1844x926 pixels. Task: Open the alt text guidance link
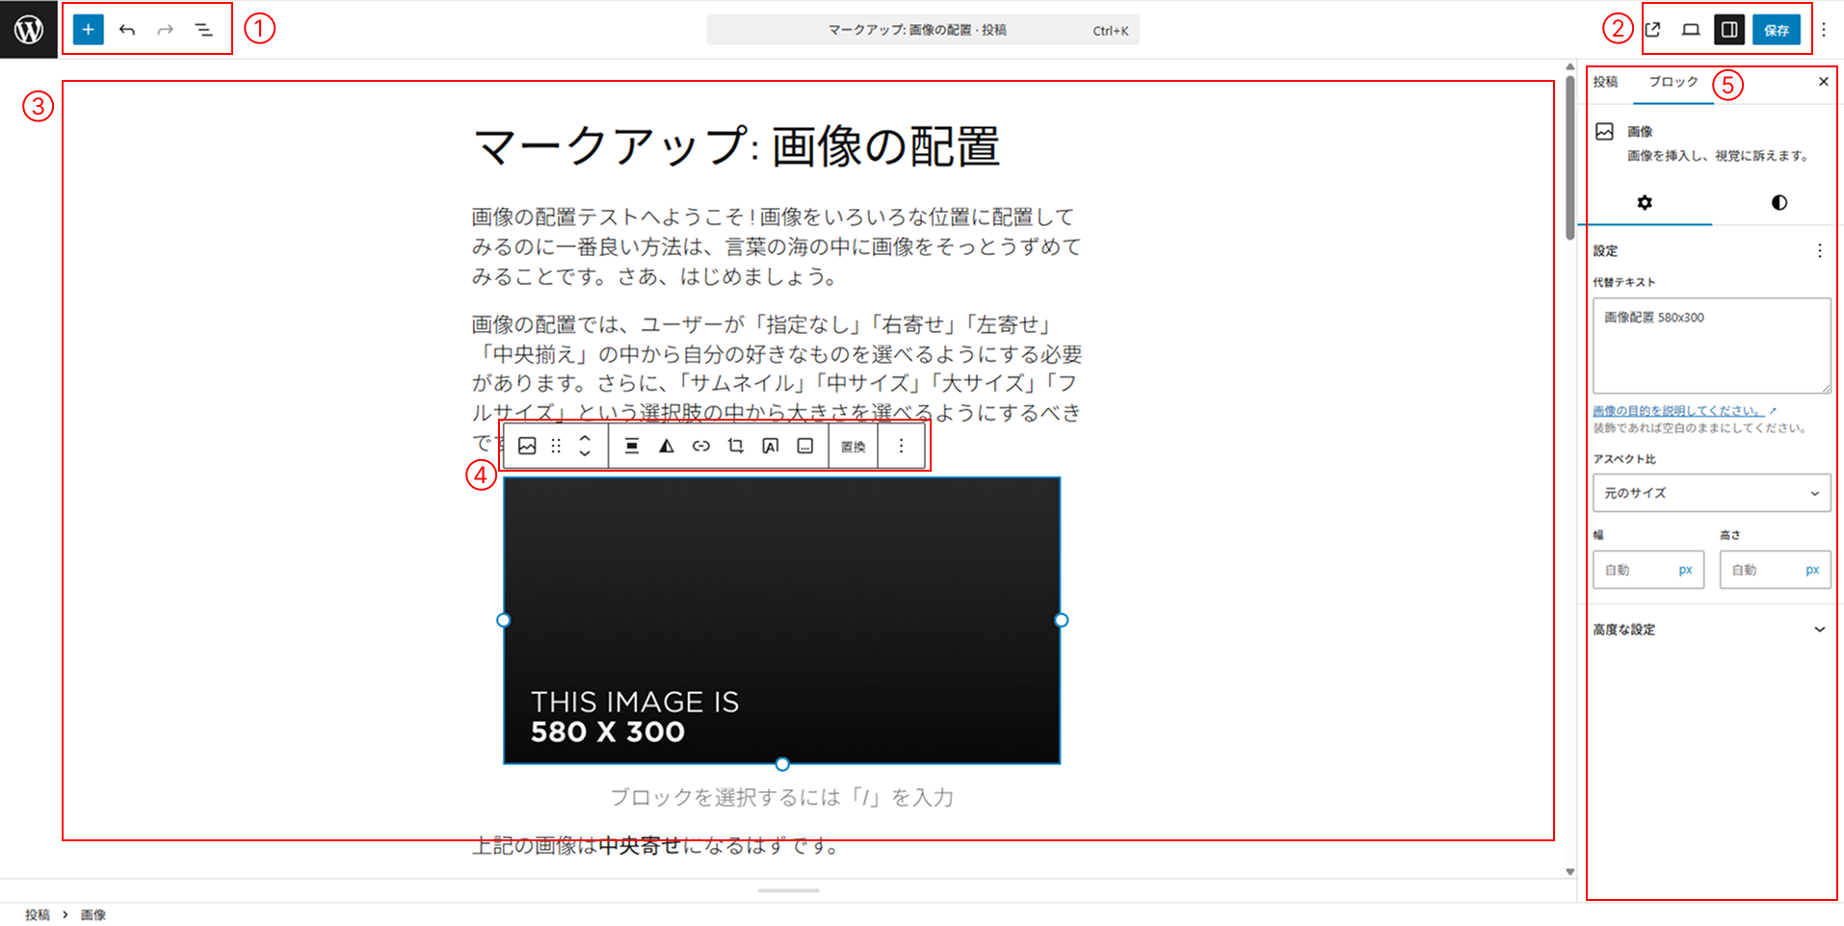click(x=1677, y=411)
